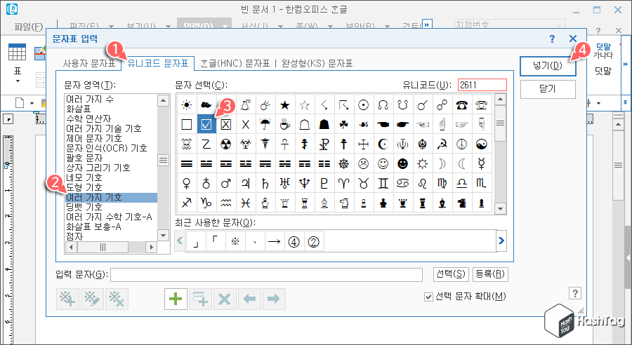
Task: Open the 유니코드 문자표 tab
Action: [x=158, y=63]
